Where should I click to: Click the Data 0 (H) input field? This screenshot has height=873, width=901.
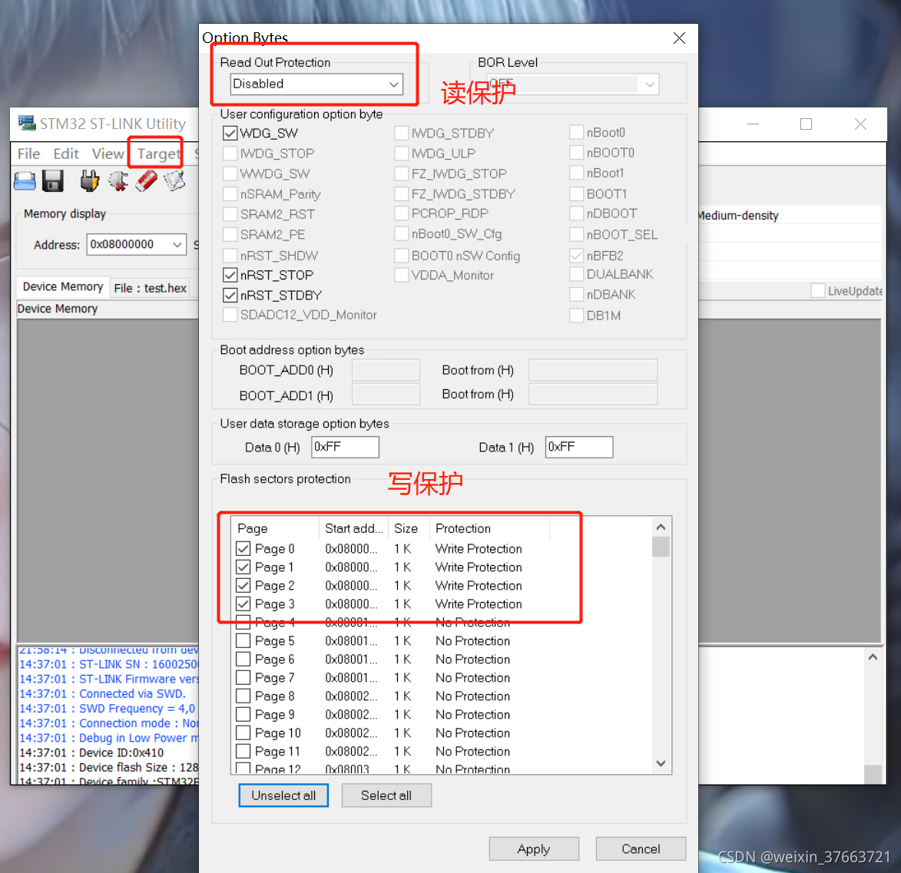coord(346,447)
